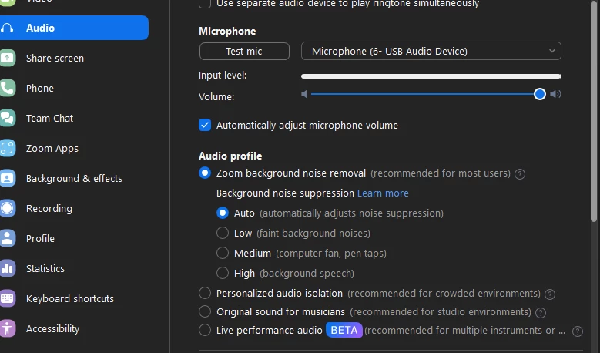
Task: Click the settings vertical scrollbar
Action: [x=594, y=111]
